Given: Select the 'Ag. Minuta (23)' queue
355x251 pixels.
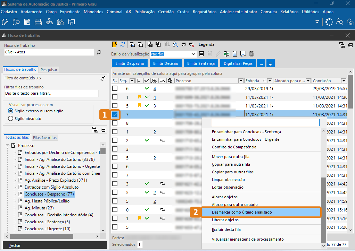Looking at the screenshot, I should pyautogui.click(x=39, y=208).
